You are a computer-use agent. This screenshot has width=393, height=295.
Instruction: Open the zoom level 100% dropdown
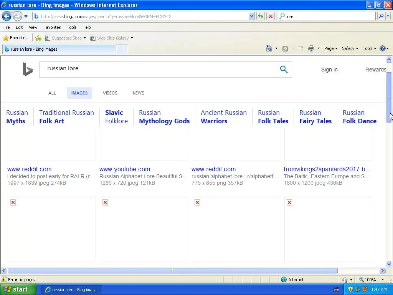[x=383, y=280]
